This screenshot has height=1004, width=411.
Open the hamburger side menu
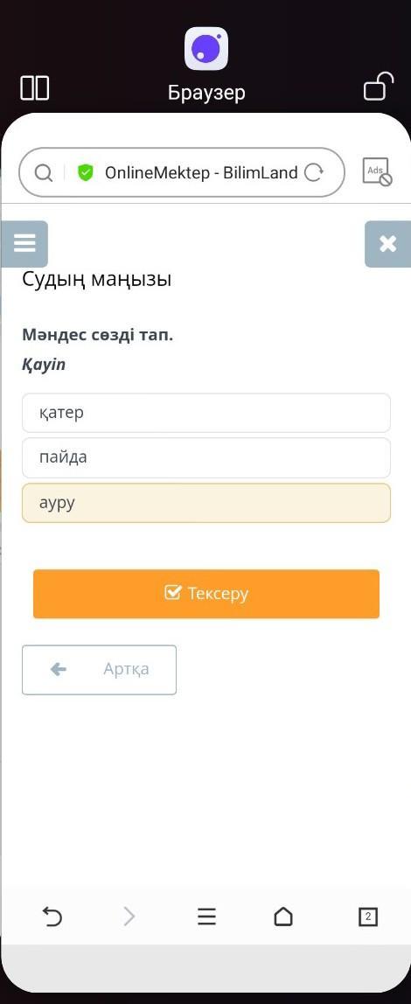tap(24, 243)
